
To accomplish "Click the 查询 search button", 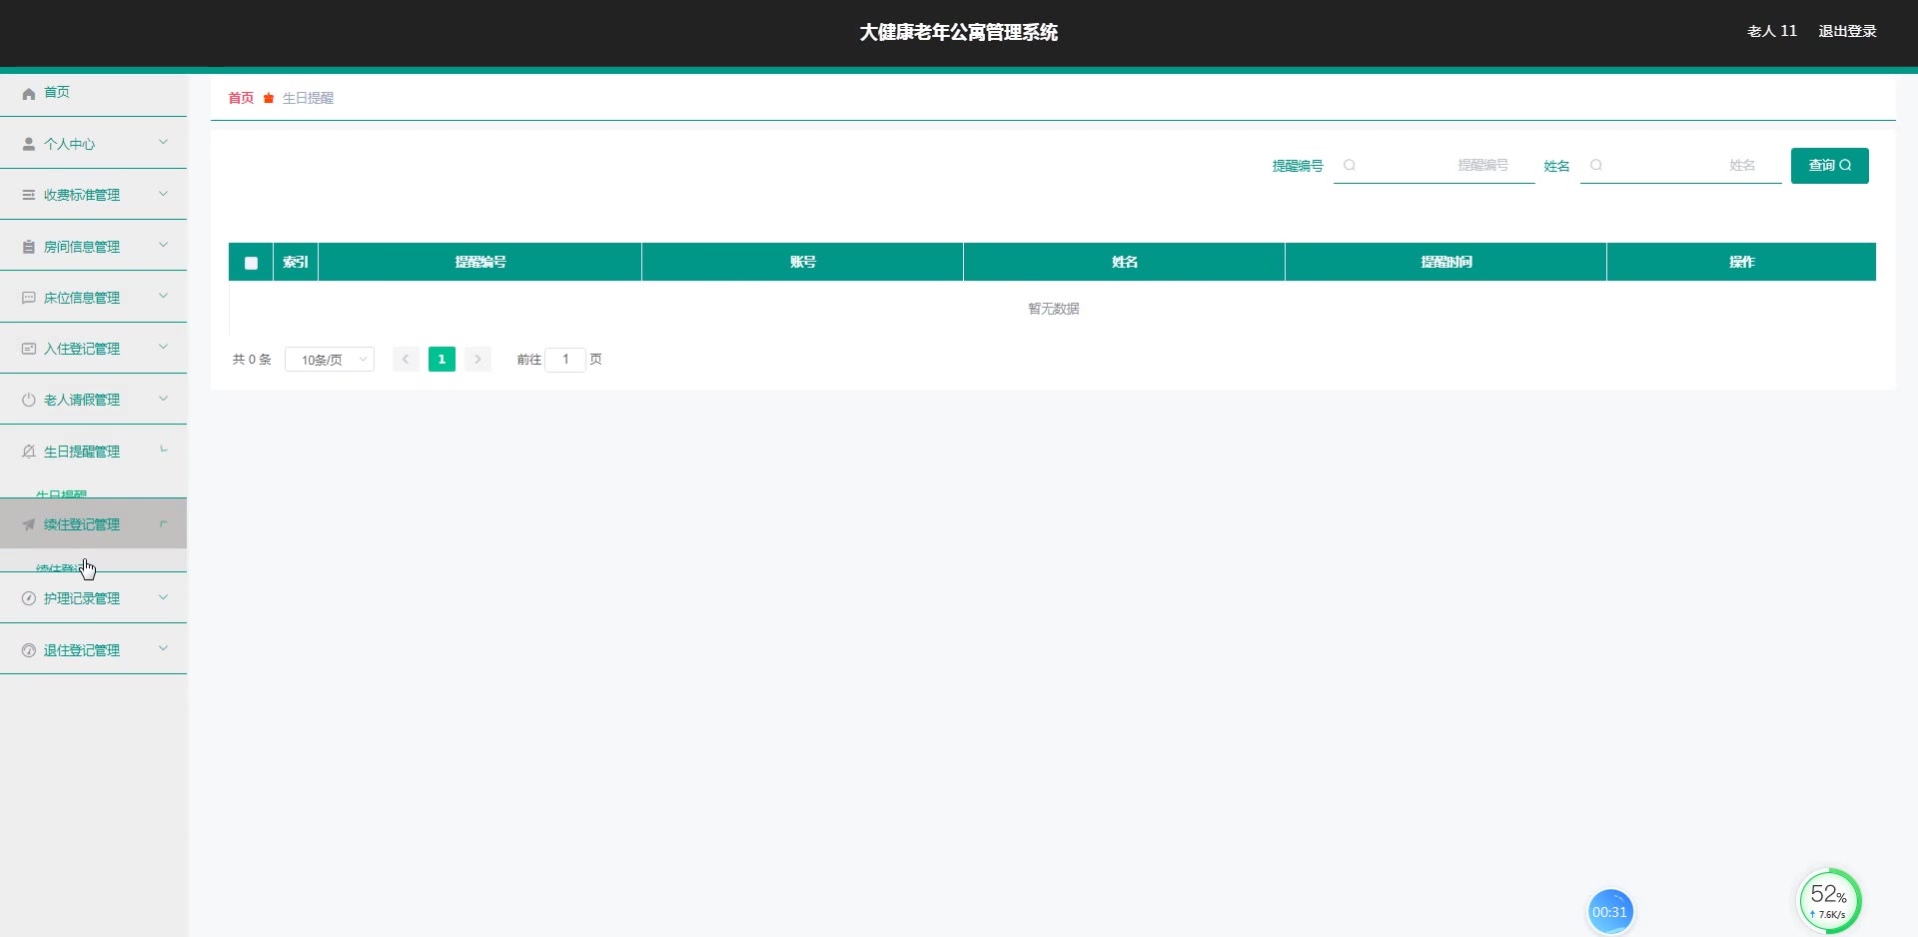I will 1830,166.
